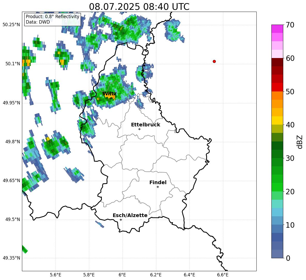The image size is (306, 280).
Task: Click the colorbar tick label 20
Action: (290, 191)
